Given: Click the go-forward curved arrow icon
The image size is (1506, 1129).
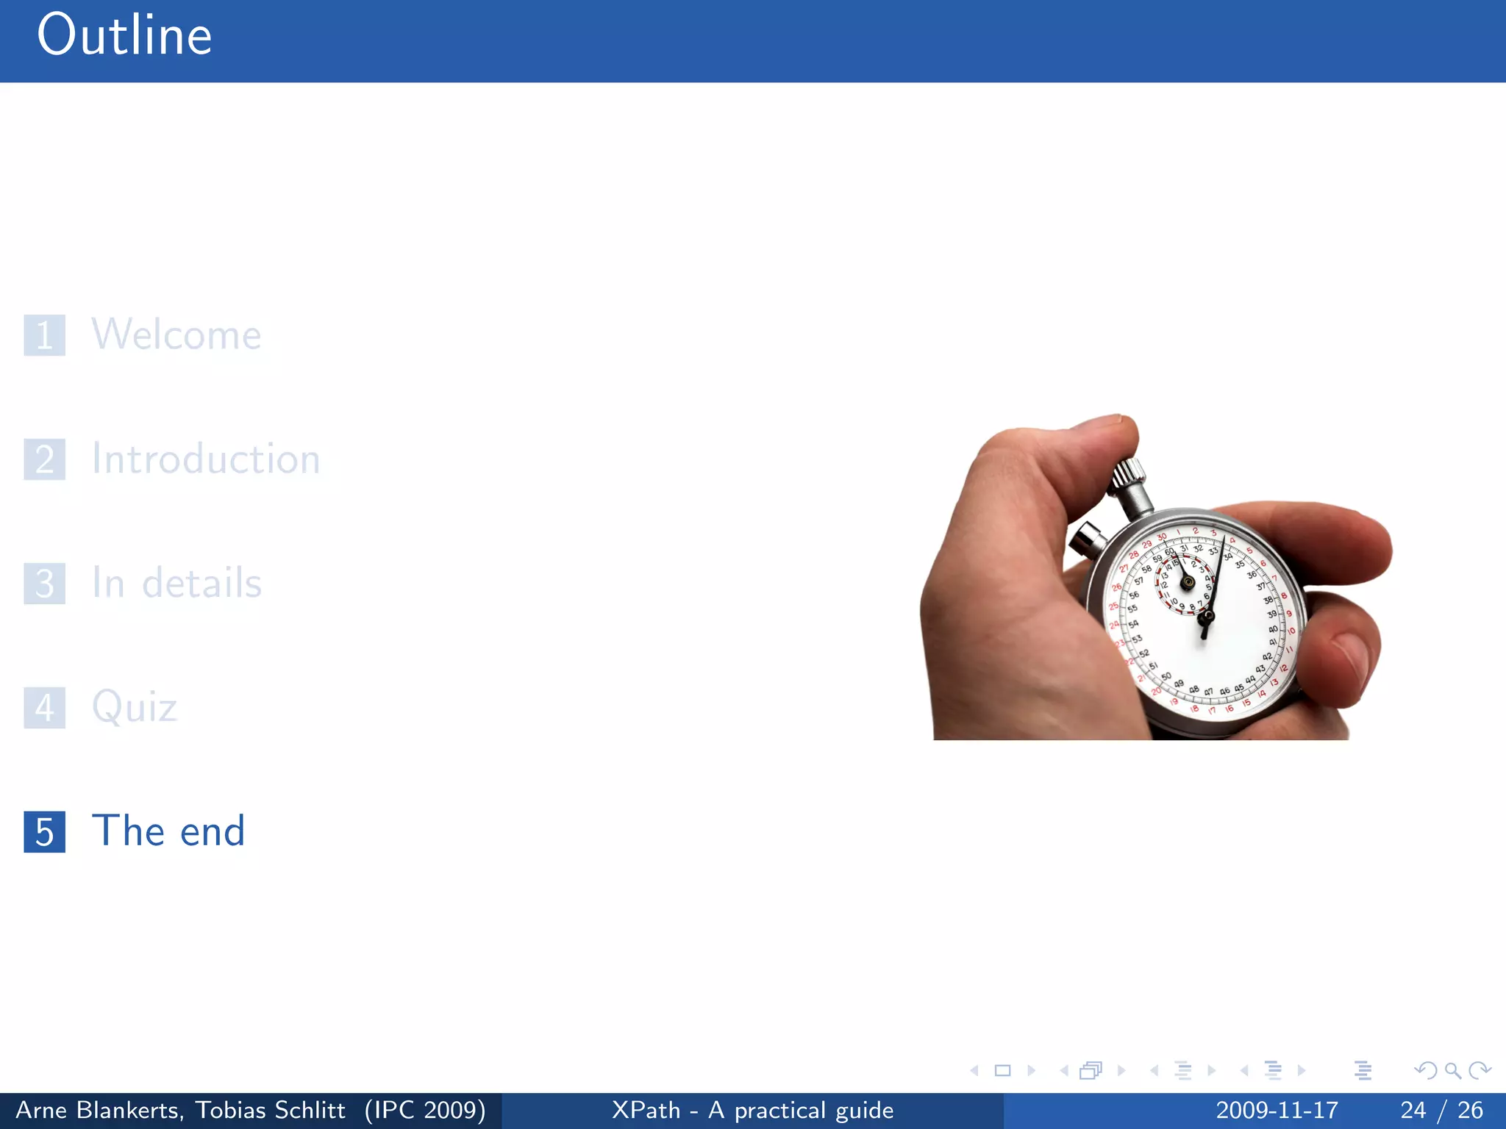Looking at the screenshot, I should [x=1480, y=1071].
